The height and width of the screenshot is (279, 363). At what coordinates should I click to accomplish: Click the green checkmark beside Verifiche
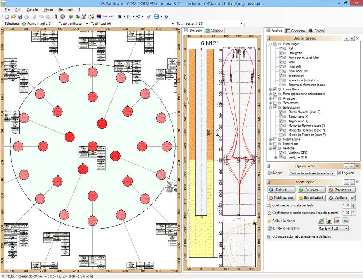click(352, 198)
